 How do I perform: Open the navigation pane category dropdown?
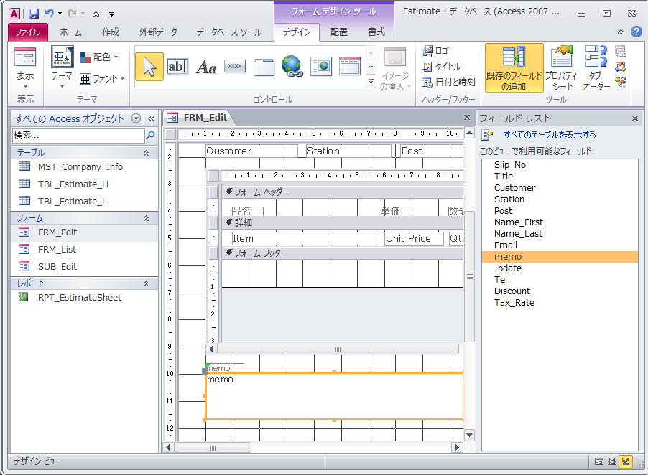[x=136, y=118]
